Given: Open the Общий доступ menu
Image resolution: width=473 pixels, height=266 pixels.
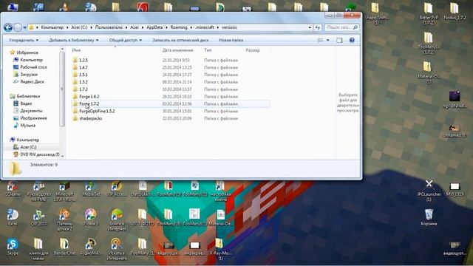Looking at the screenshot, I should point(125,40).
